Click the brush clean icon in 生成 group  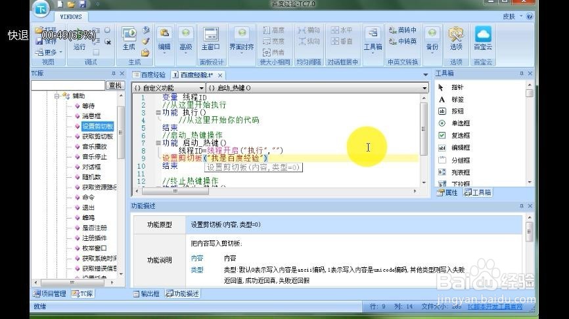pyautogui.click(x=145, y=41)
